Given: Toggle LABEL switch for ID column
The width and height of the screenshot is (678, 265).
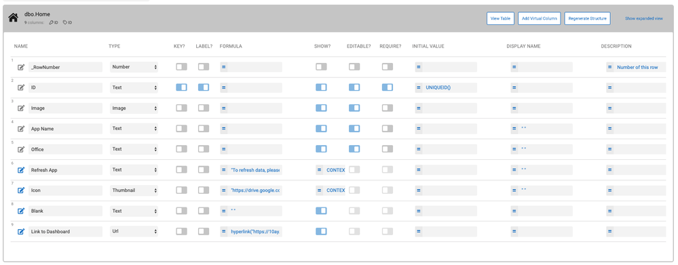Looking at the screenshot, I should (x=204, y=87).
